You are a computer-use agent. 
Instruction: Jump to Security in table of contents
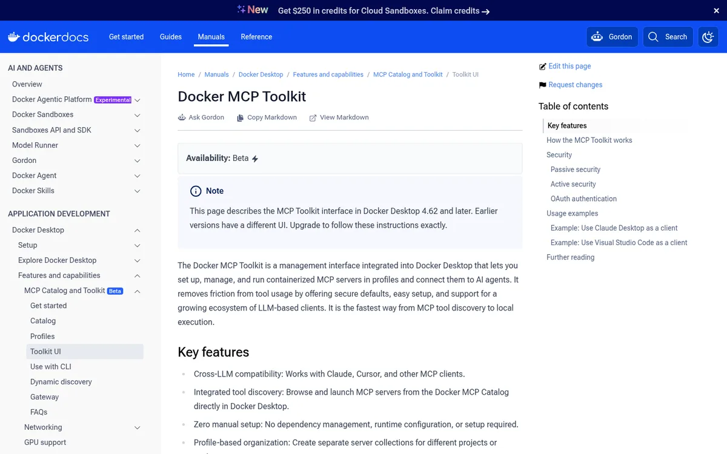[559, 155]
